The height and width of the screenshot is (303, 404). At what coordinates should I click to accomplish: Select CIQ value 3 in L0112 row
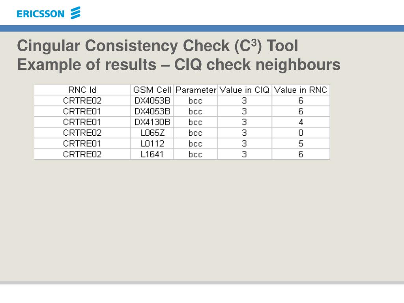[x=244, y=144]
